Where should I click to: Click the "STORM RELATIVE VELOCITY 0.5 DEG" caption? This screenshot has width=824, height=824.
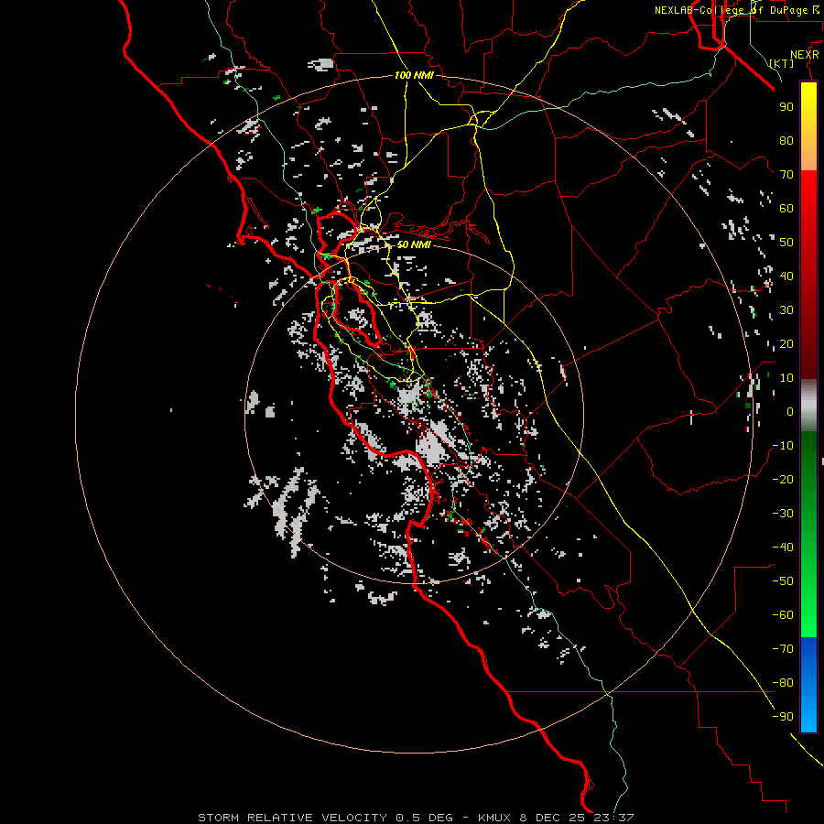[325, 818]
